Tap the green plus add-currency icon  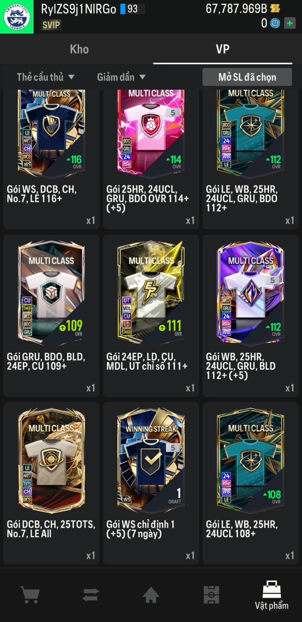point(290,23)
